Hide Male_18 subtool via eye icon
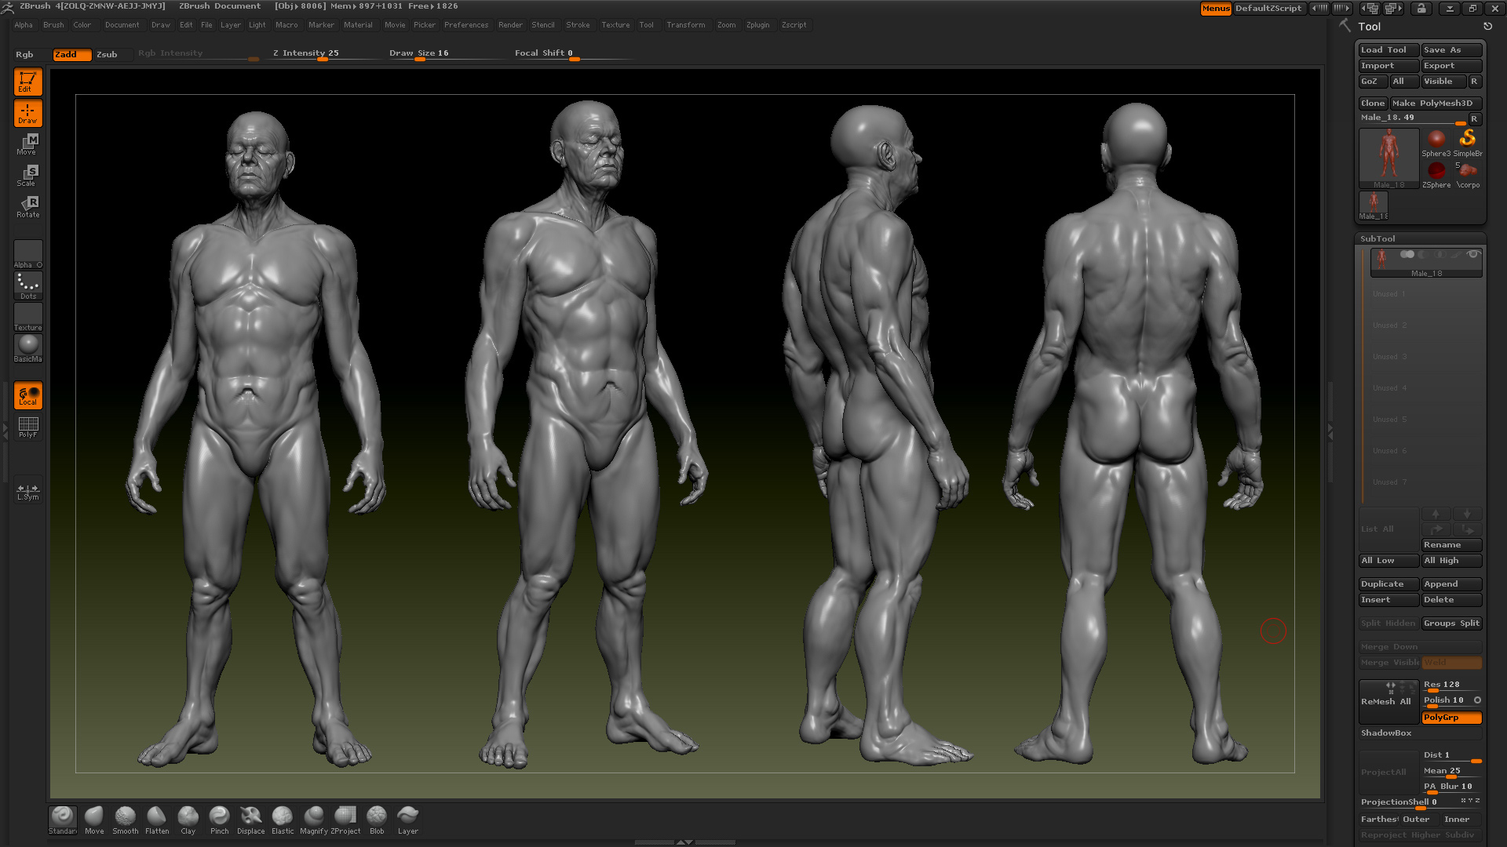1507x847 pixels. pyautogui.click(x=1473, y=254)
